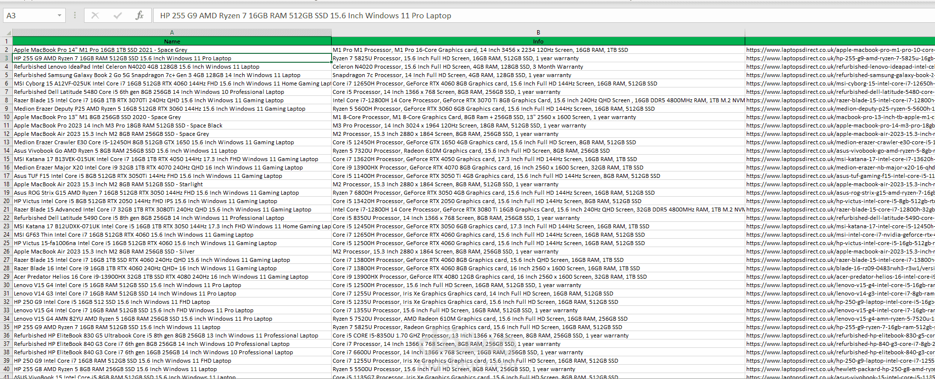
Task: Select the Core i9 13900HX RTX 4080 info cell
Action: 538,277
